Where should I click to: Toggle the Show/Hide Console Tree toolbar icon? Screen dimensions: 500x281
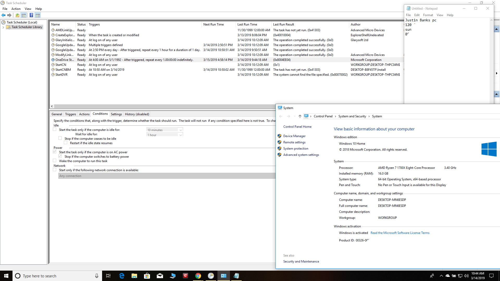[24, 15]
